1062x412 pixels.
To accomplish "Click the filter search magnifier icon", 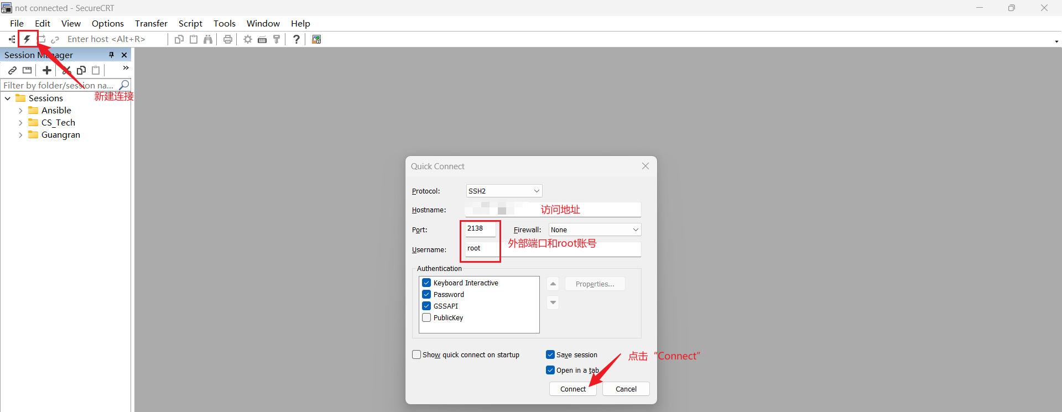I will (124, 85).
